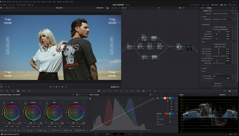The width and height of the screenshot is (239, 136).
Task: Open Color Match palette icon
Action: point(7,91)
